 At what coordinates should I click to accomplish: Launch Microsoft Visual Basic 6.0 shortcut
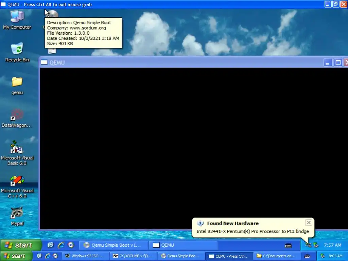[x=17, y=153]
